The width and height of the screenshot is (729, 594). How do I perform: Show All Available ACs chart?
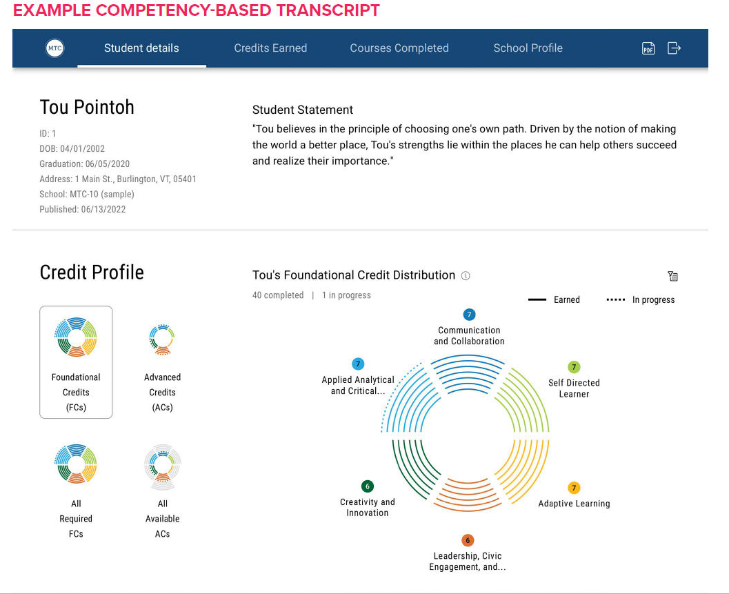tap(162, 490)
